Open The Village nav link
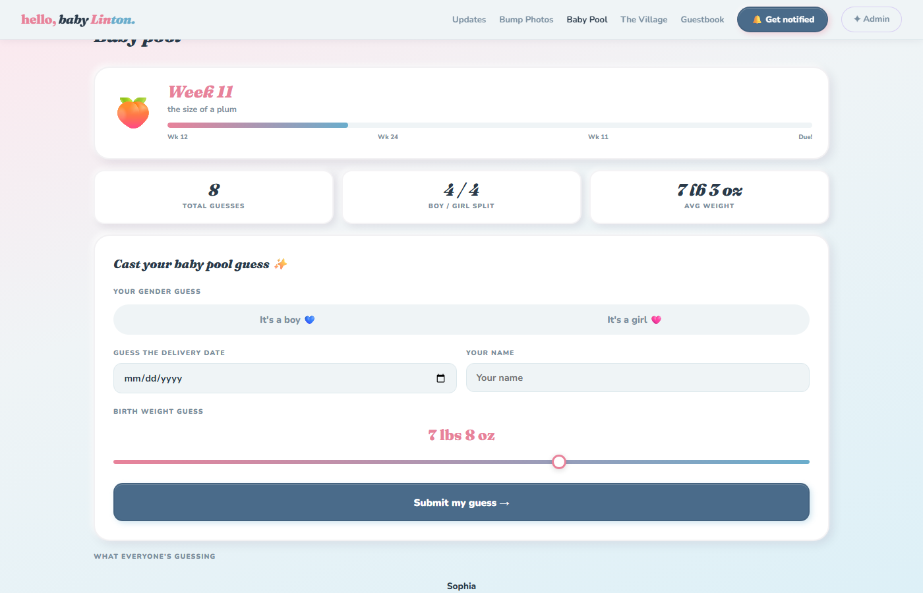This screenshot has width=923, height=593. [x=643, y=20]
